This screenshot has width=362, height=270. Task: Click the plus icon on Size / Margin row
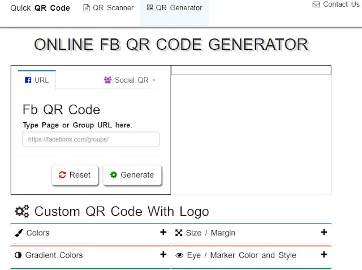(324, 232)
